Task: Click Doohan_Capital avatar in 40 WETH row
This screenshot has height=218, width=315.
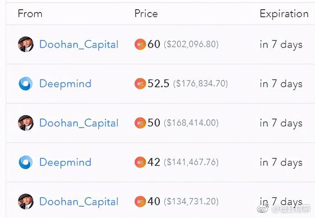Action: pos(26,201)
